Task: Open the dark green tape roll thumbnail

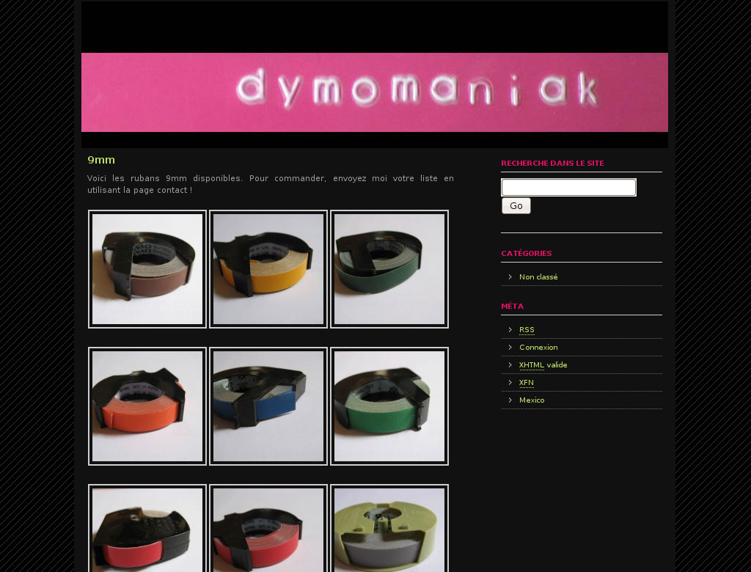Action: (389, 269)
